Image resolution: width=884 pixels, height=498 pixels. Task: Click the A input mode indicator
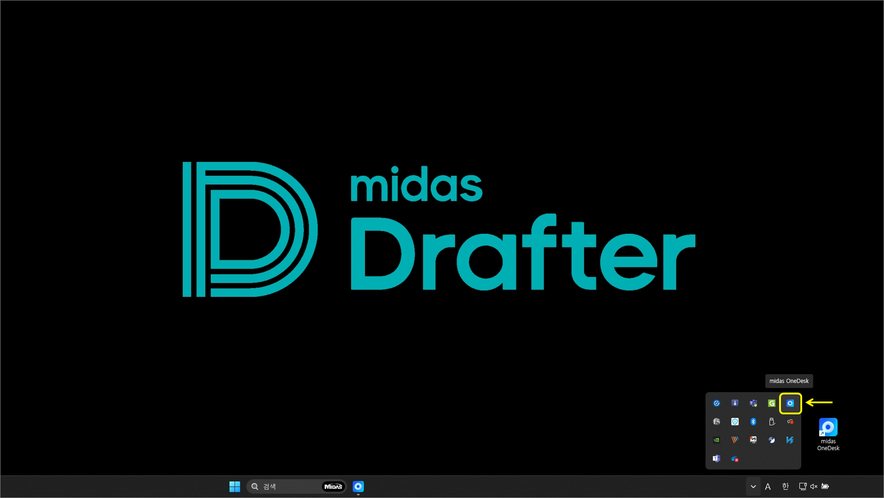(768, 486)
